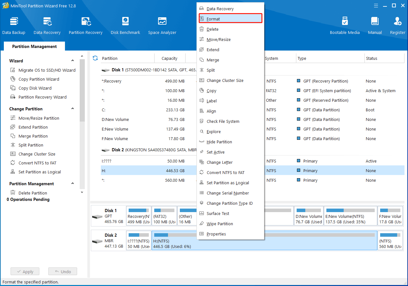This screenshot has height=286, width=408.
Task: Select Change Partition Type ID in context menu
Action: (x=230, y=203)
